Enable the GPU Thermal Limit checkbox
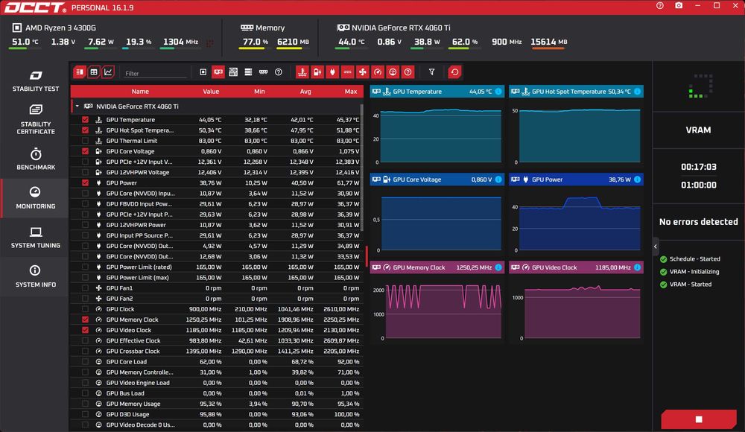Screen dimensions: 745x432 point(85,141)
